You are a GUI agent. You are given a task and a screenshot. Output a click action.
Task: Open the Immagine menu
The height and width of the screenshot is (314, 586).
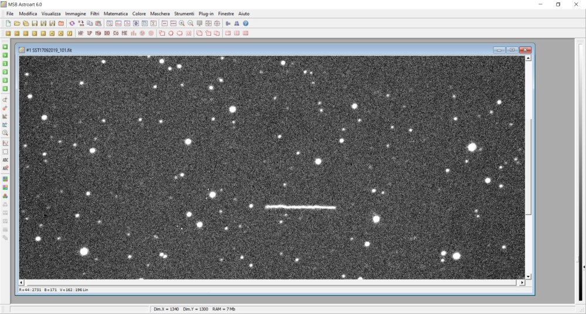click(x=76, y=14)
